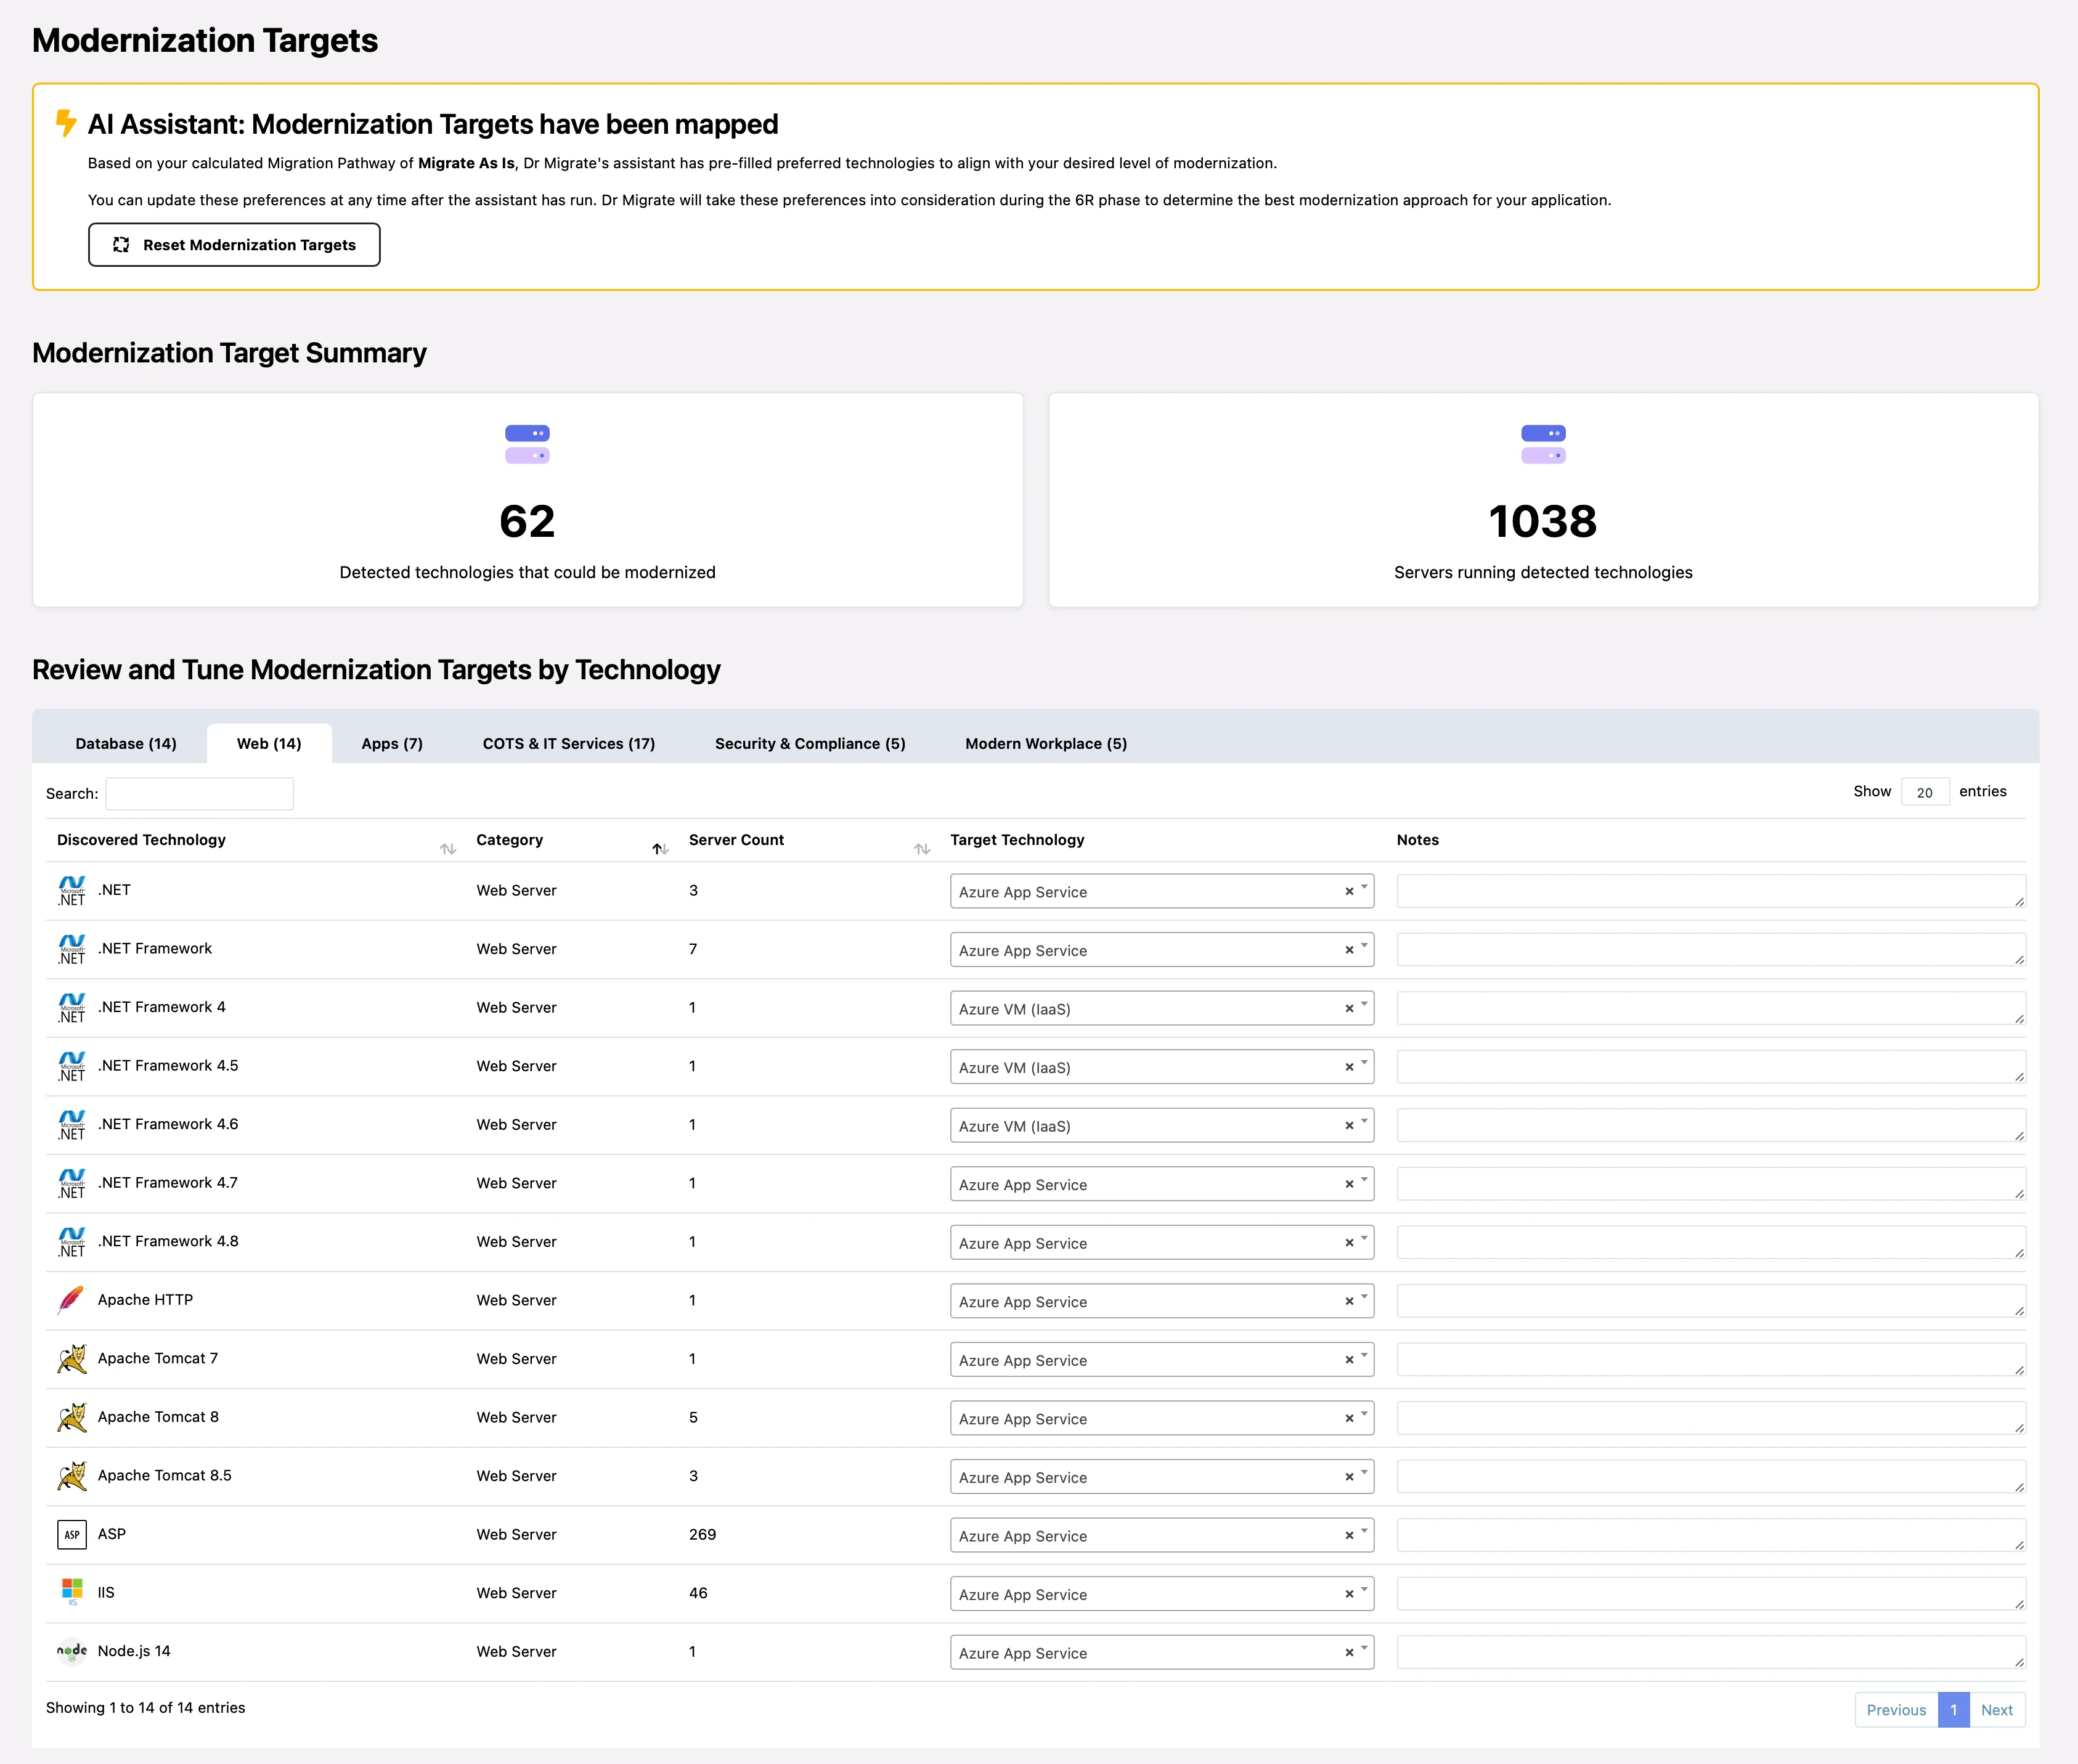Open the Security & Compliance (5) tab
The image size is (2078, 1764).
810,744
